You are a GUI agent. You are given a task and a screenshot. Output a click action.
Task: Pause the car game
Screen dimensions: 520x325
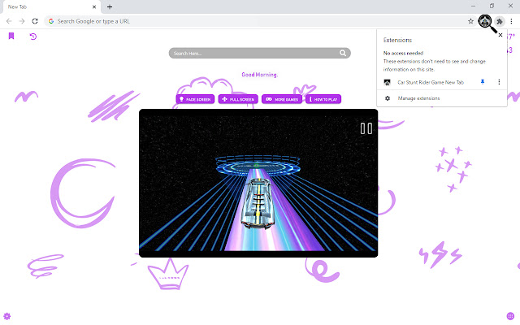tap(366, 128)
